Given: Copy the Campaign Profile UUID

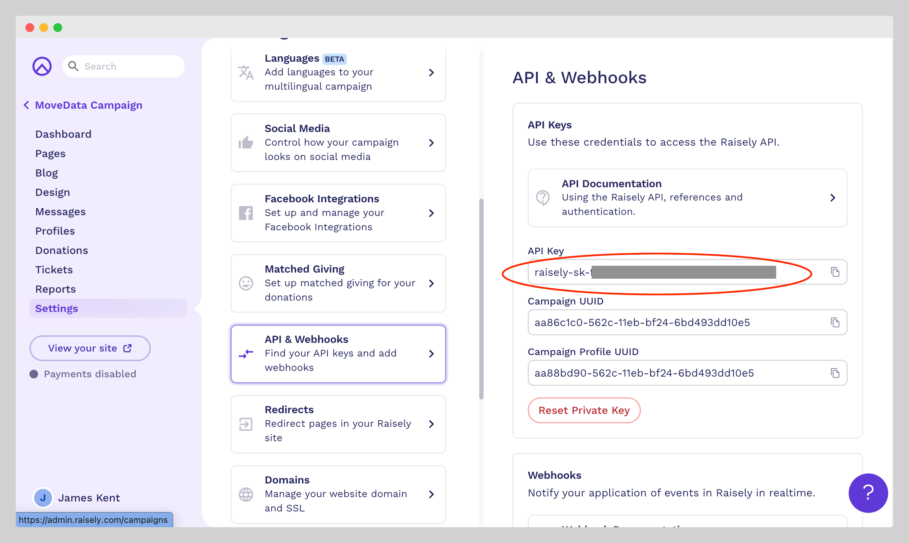Looking at the screenshot, I should click(835, 373).
